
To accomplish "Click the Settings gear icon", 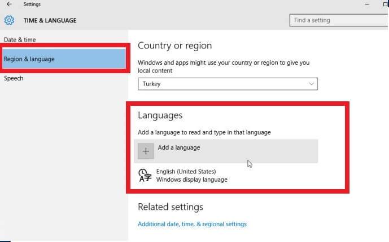I will 9,20.
